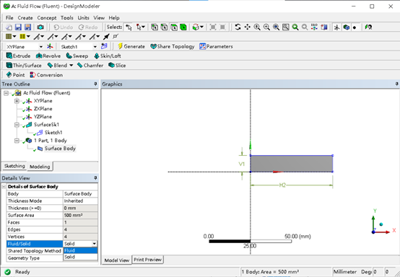Viewport: 400px width, 277px height.
Task: Click the Sweep tool
Action: [77, 56]
